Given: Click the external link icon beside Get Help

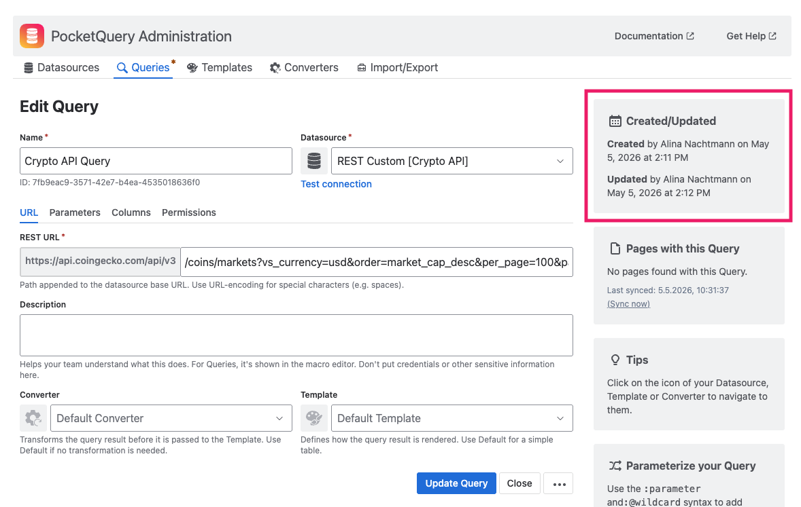Looking at the screenshot, I should [x=772, y=36].
